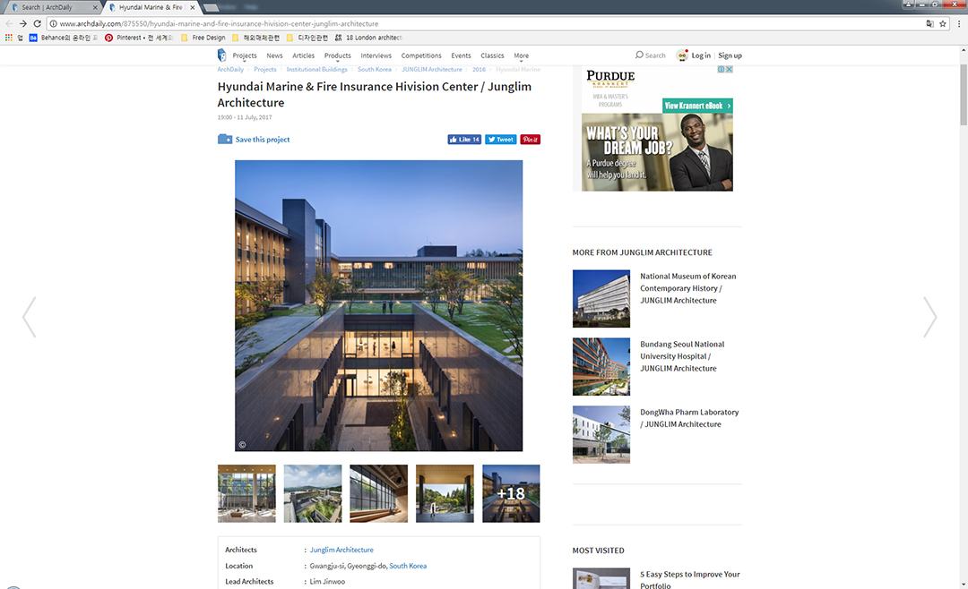Open the +18 more photos thumbnail
This screenshot has width=968, height=589.
tap(511, 493)
